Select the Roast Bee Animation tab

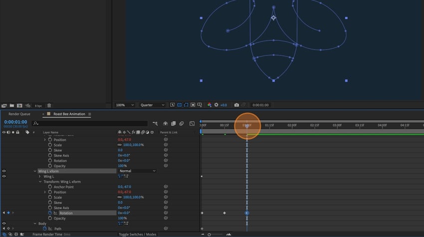coord(69,114)
